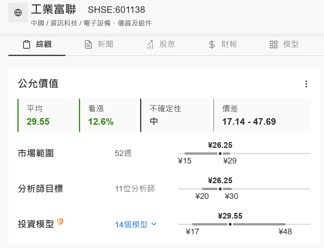This screenshot has height=248, width=324.
Task: Select the 不確定性 中 card
Action: pyautogui.click(x=175, y=115)
